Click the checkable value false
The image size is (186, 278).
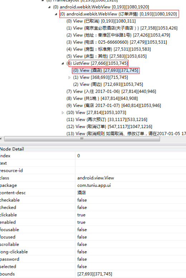click(82, 200)
